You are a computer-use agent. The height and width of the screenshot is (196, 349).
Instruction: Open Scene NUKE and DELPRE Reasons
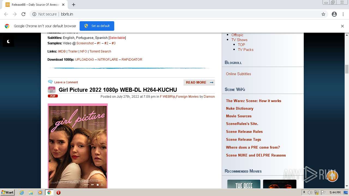[256, 155]
